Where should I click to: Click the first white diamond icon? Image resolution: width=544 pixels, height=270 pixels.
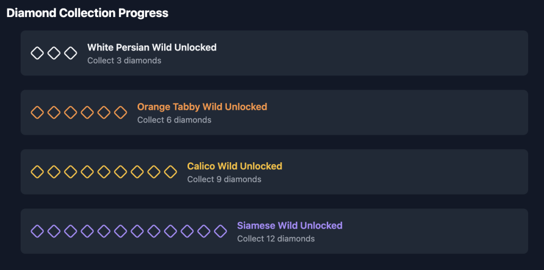pyautogui.click(x=37, y=53)
